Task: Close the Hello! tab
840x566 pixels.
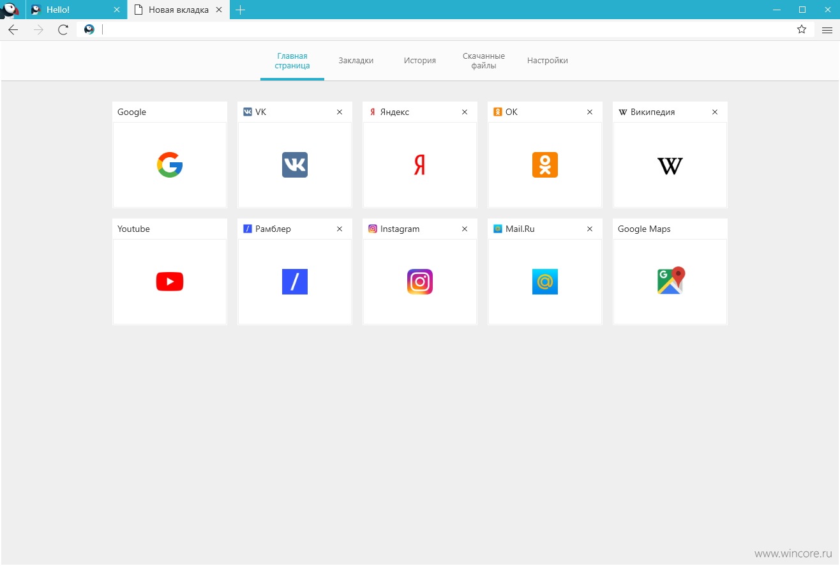Action: tap(116, 10)
